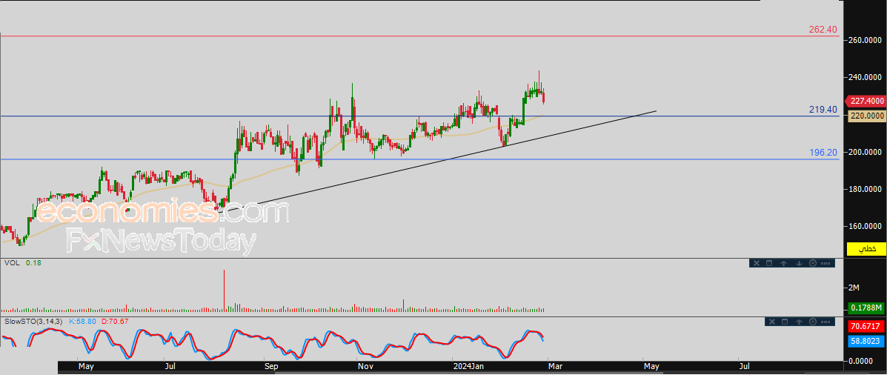Move the VOL panel down
This screenshot has height=375, width=887.
[800, 263]
